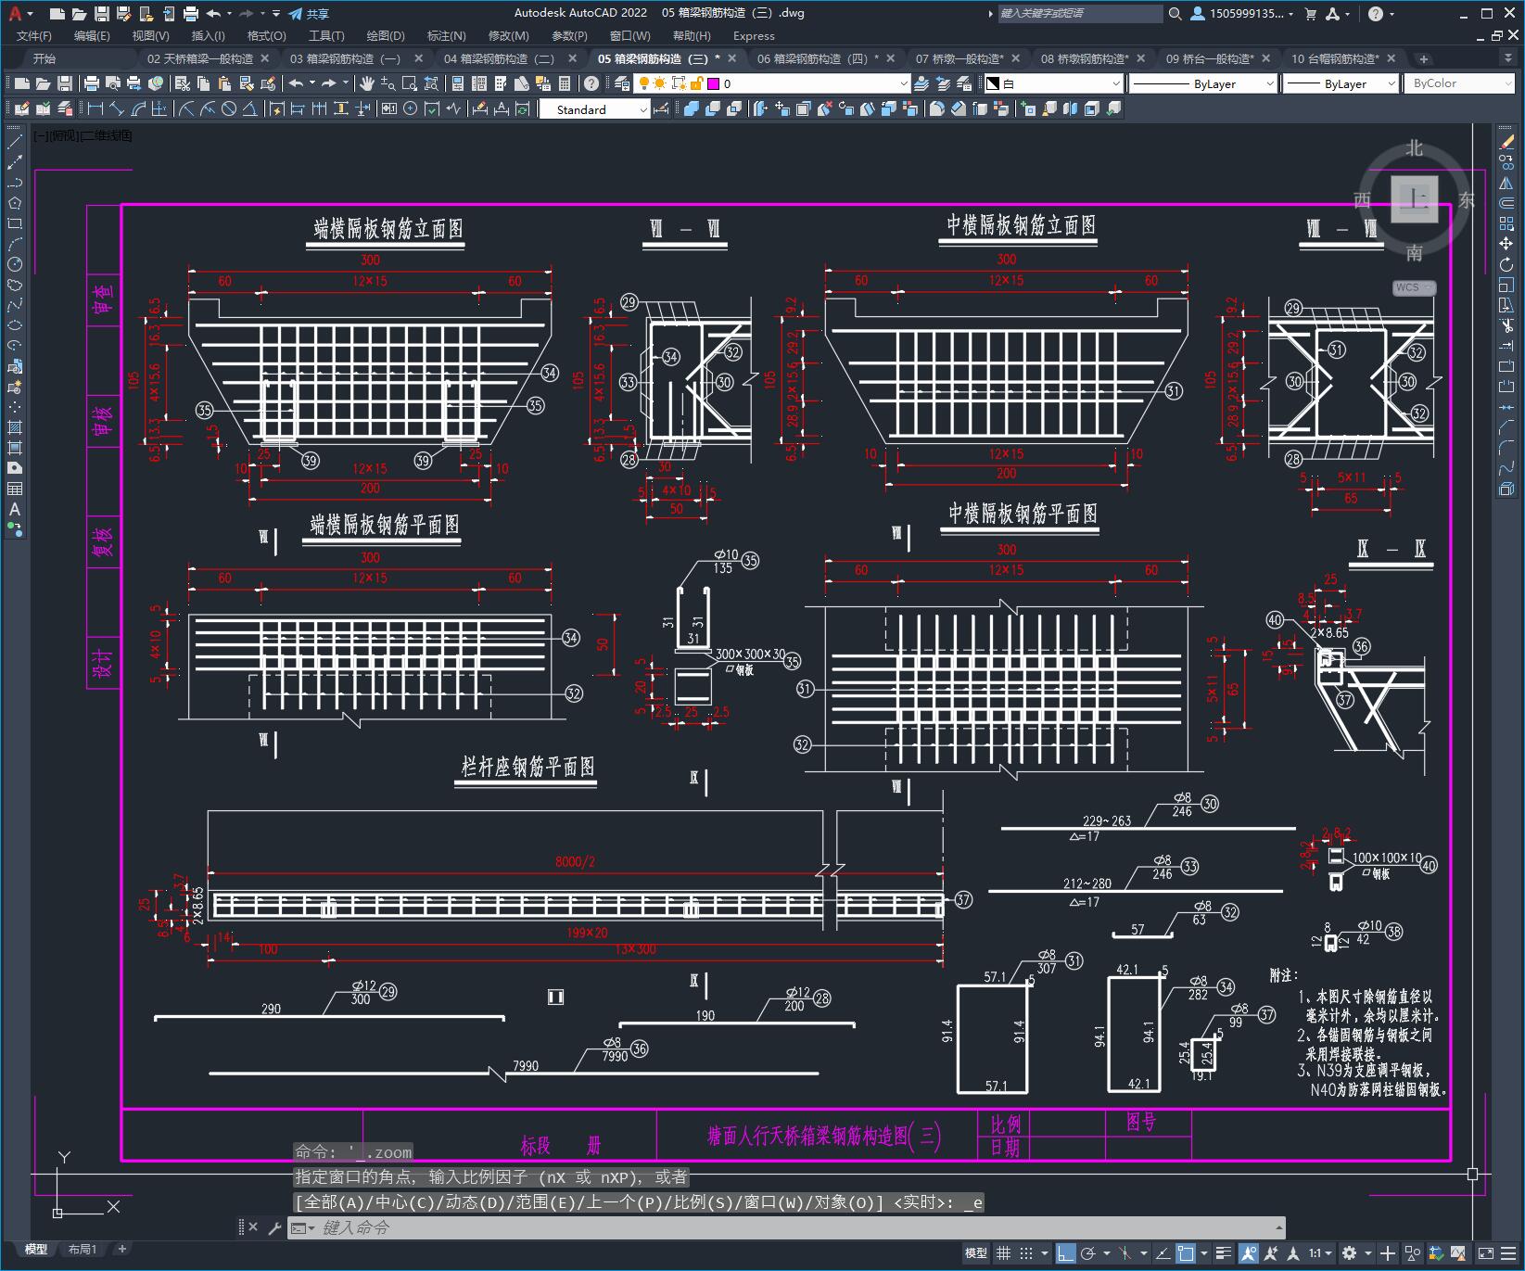1525x1271 pixels.
Task: Select the Line tool in draw toolbar
Action: (15, 142)
